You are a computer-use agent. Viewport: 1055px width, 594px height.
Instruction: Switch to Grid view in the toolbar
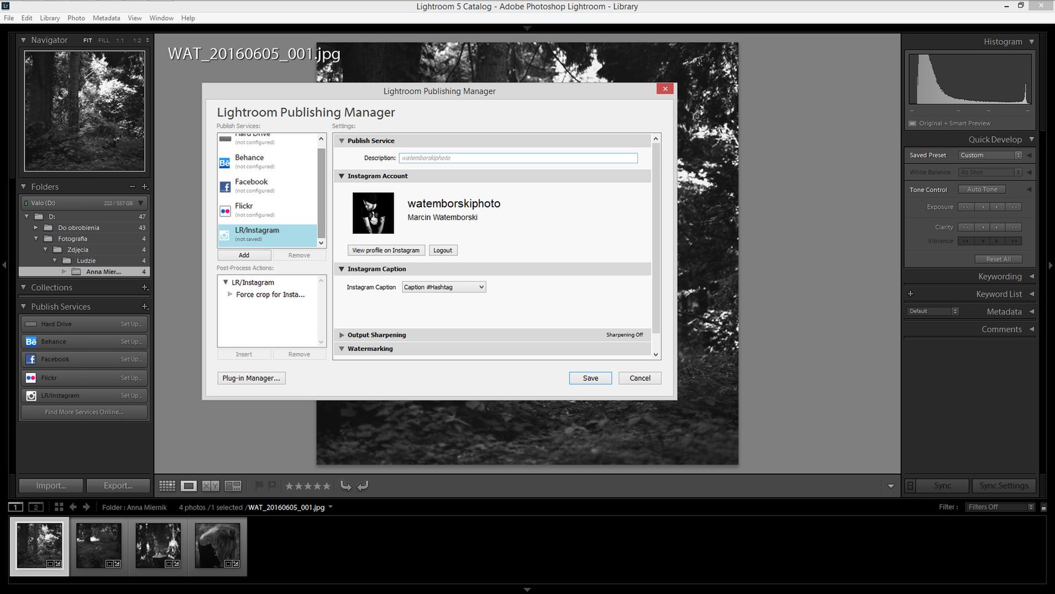[x=167, y=485]
